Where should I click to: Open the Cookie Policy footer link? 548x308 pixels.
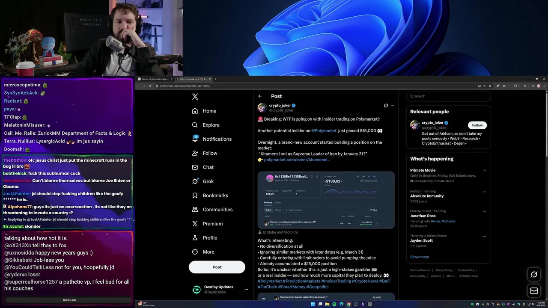(466, 270)
